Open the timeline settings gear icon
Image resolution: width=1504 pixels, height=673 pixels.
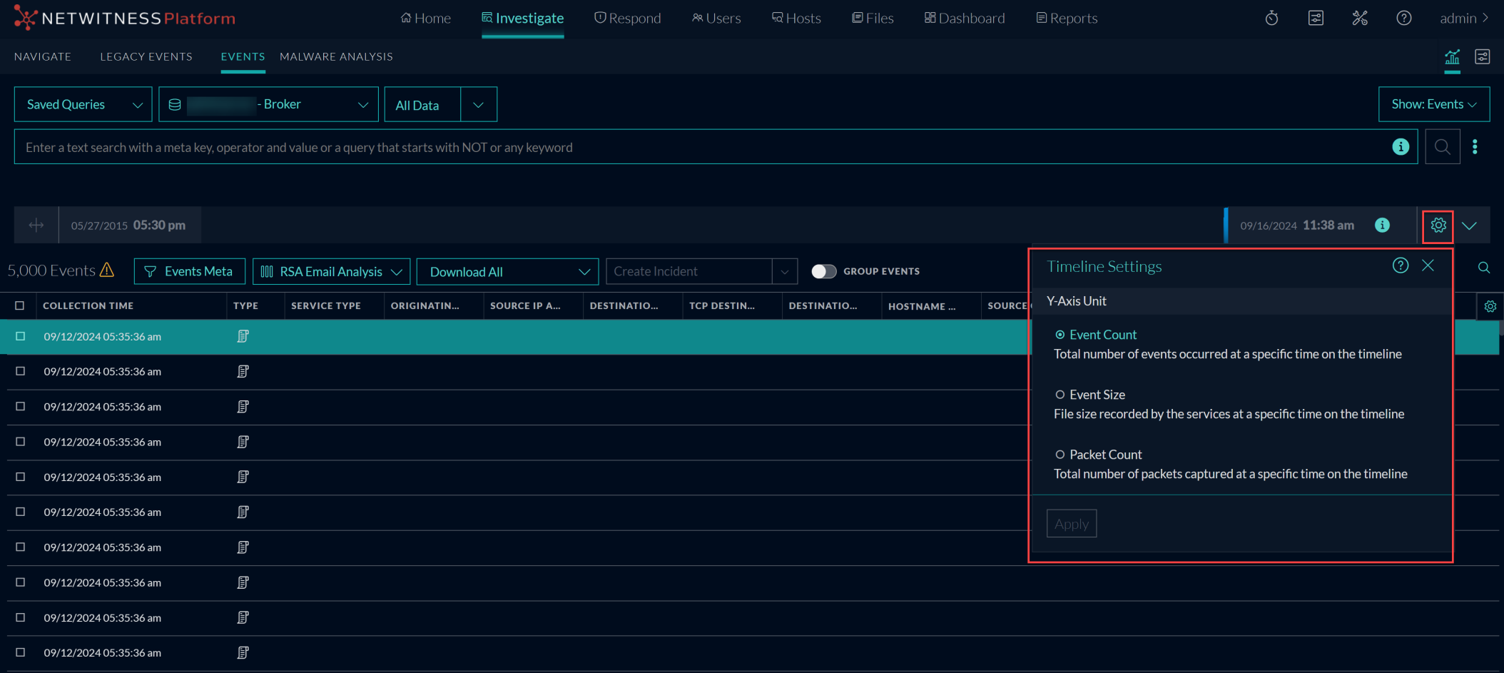coord(1438,226)
